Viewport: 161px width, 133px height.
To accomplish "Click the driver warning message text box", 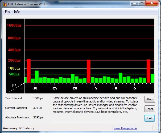I will pos(97,109).
